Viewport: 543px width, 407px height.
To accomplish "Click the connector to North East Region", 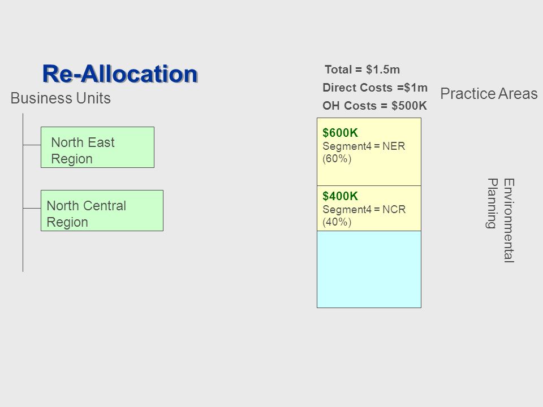I will pyautogui.click(x=32, y=145).
